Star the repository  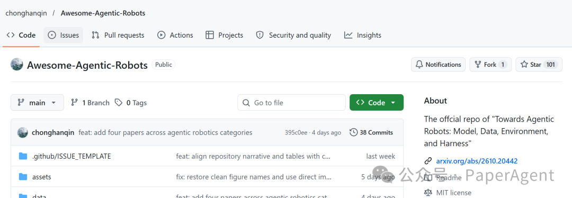pos(539,65)
